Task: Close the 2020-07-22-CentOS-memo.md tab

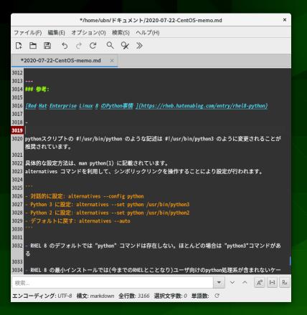Action: (112, 61)
